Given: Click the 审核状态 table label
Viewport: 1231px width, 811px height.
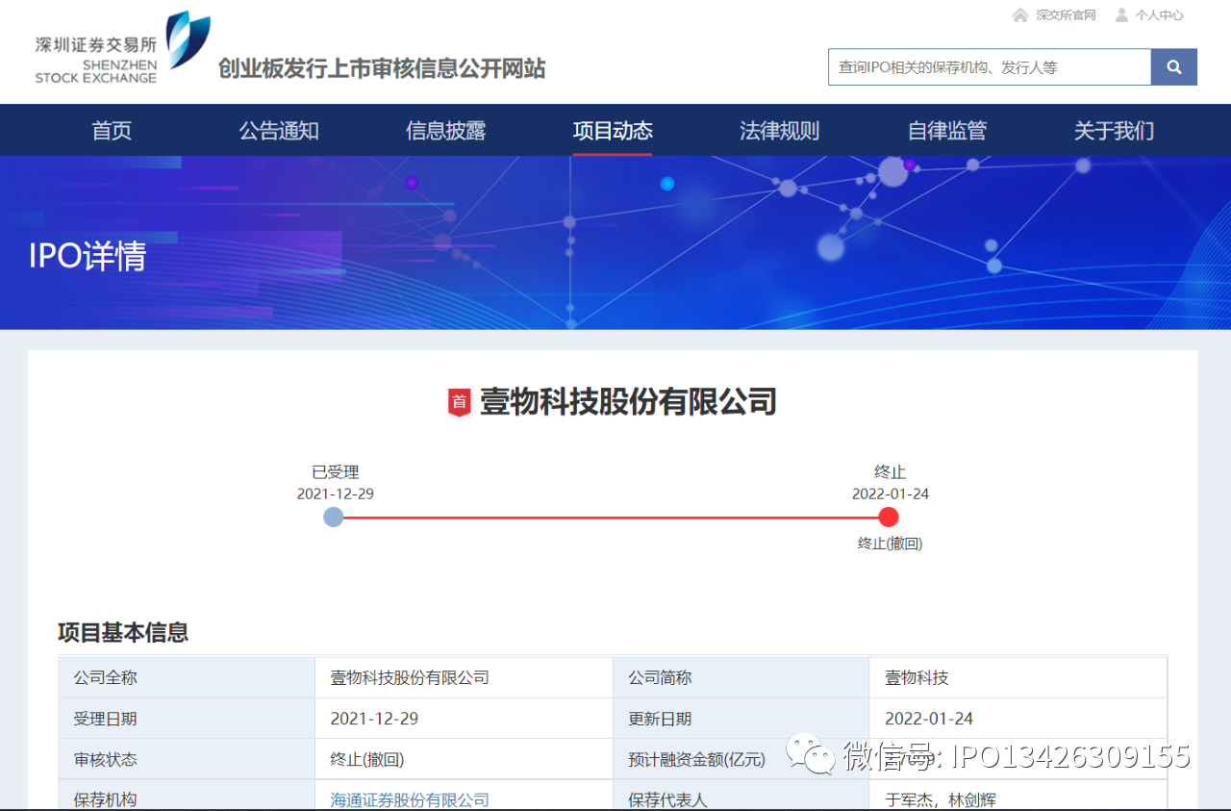Looking at the screenshot, I should 106,760.
